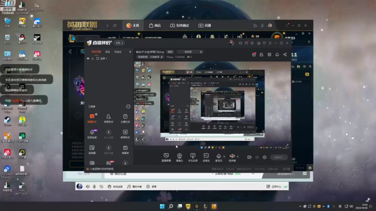Open the 弹幕秀 tool icon
Viewport: 376px width, 211px height.
tap(125, 150)
